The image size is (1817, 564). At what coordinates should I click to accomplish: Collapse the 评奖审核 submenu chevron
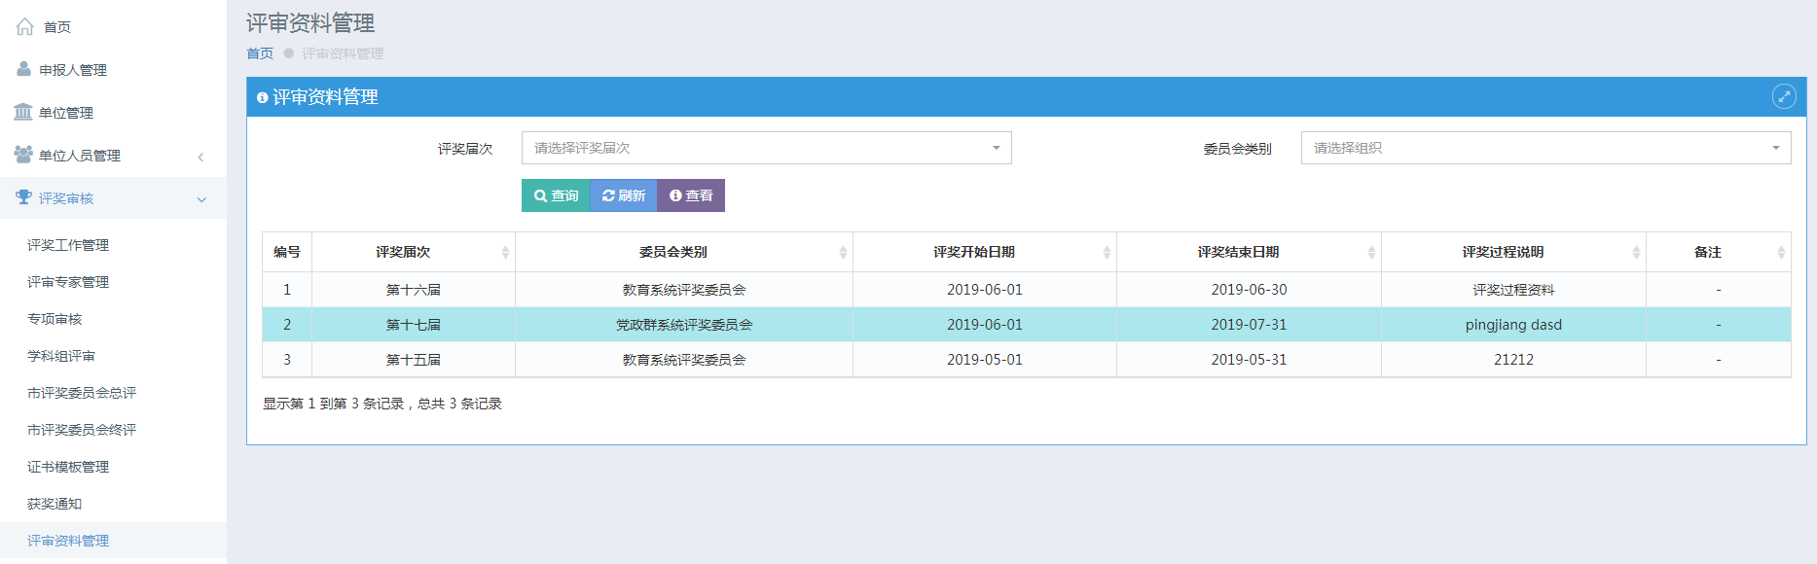click(201, 199)
